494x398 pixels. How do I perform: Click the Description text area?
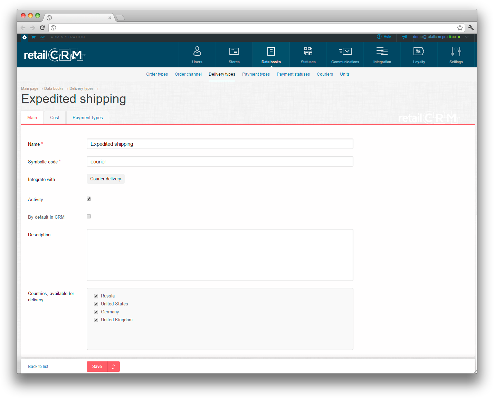(220, 255)
